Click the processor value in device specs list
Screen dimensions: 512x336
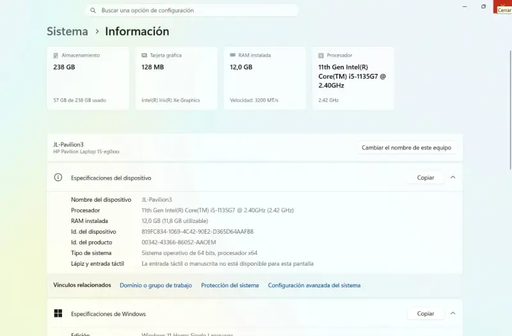[x=218, y=210]
